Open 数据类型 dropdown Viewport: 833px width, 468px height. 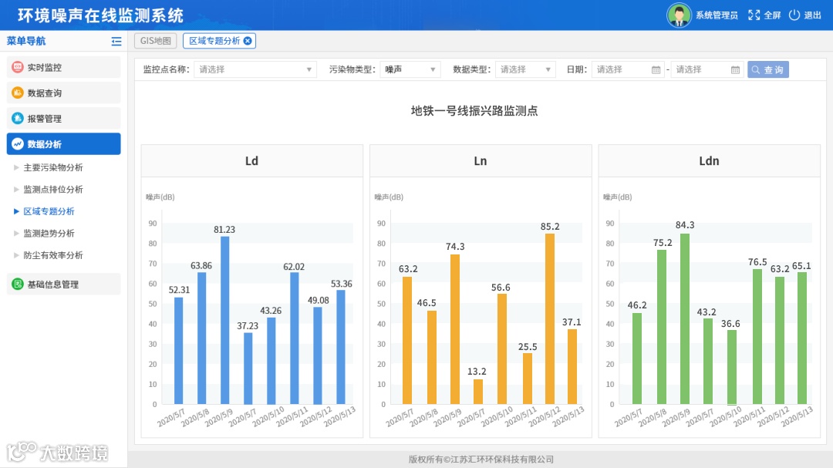pos(525,69)
